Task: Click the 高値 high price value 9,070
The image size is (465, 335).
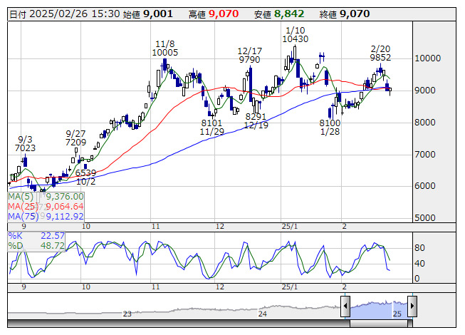Action: (224, 14)
